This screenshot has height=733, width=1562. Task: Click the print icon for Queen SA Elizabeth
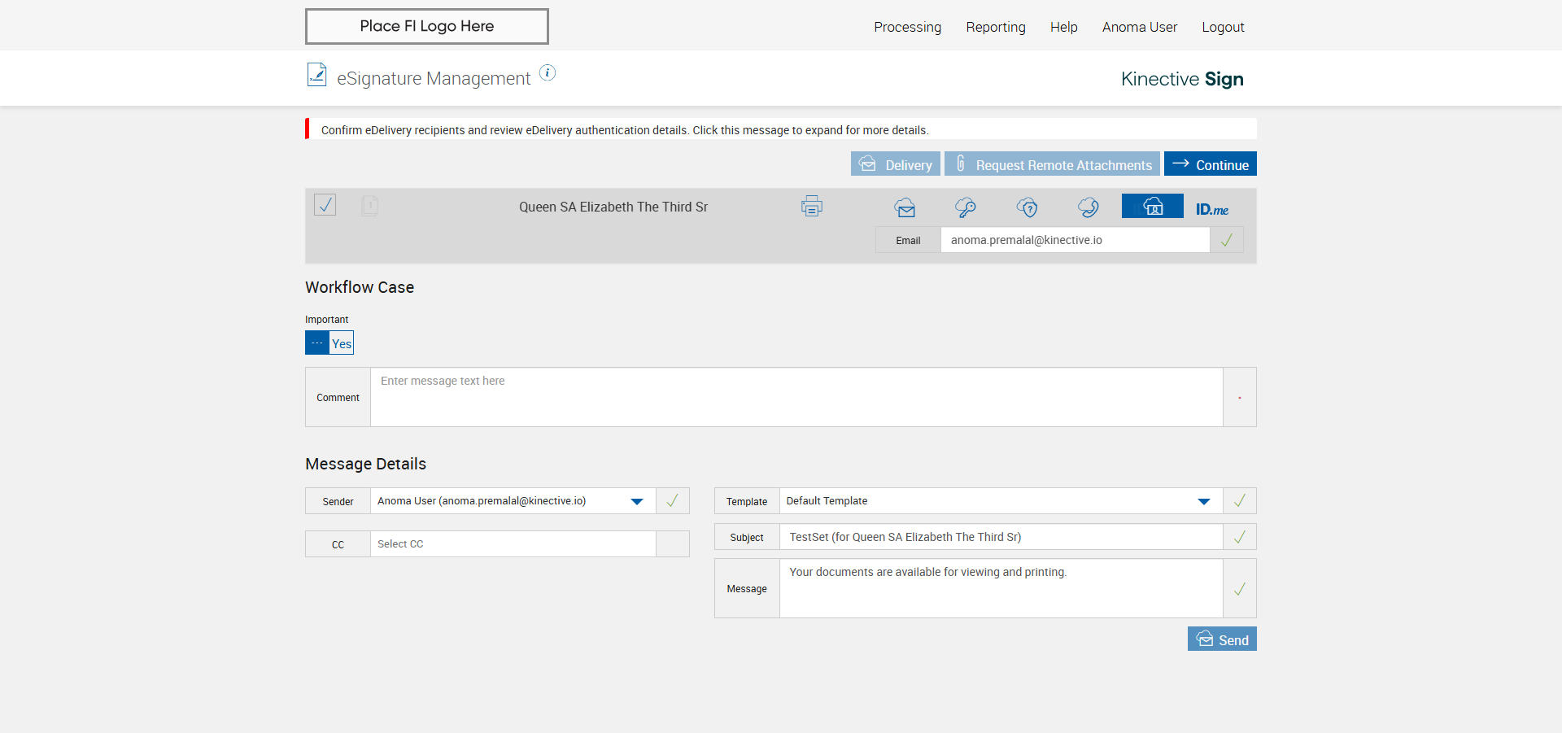tap(811, 207)
